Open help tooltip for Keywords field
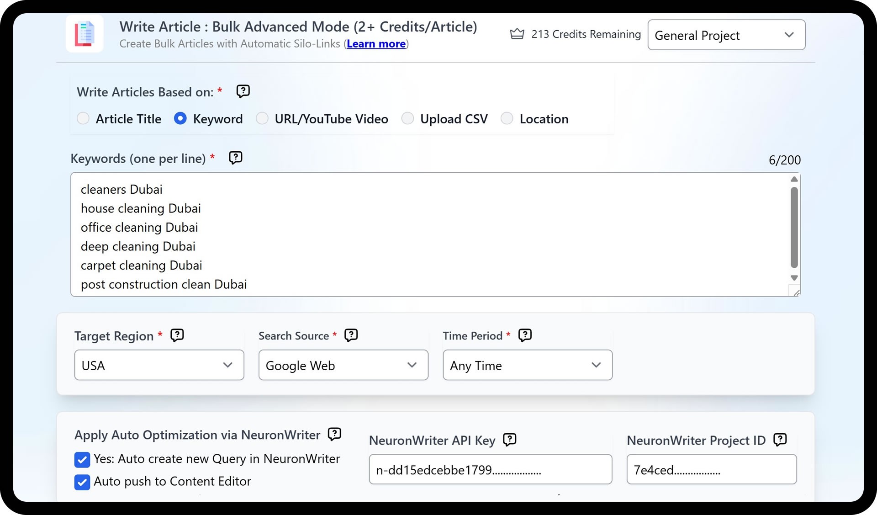This screenshot has width=877, height=515. (236, 158)
